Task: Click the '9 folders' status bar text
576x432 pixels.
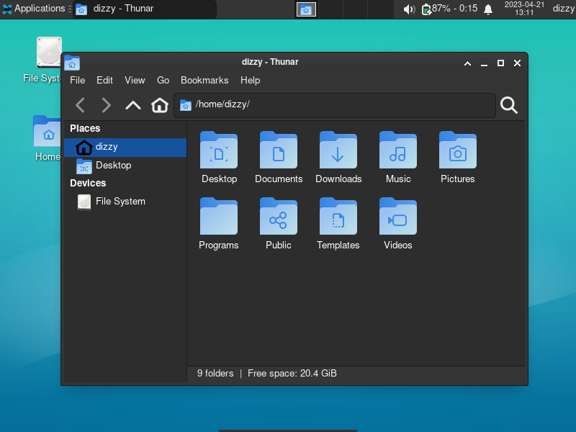Action: click(x=215, y=374)
